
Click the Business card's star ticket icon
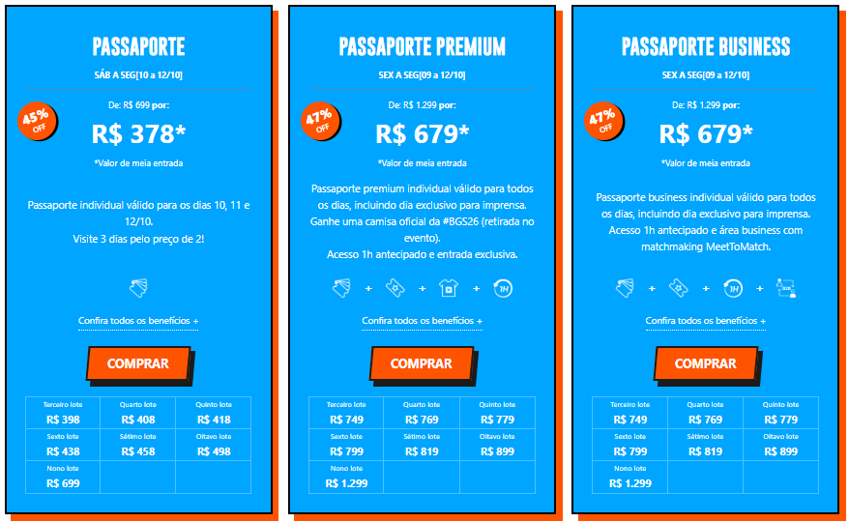coord(679,288)
